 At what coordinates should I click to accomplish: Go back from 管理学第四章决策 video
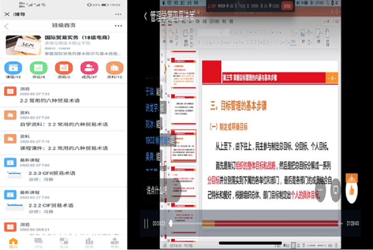145,16
